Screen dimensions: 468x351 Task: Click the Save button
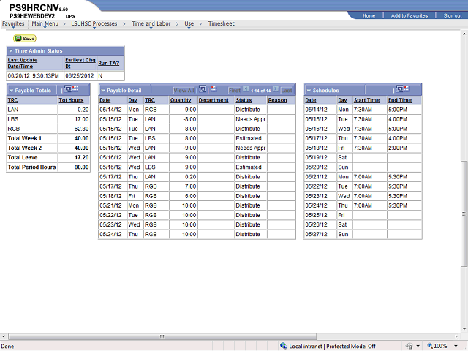point(25,38)
